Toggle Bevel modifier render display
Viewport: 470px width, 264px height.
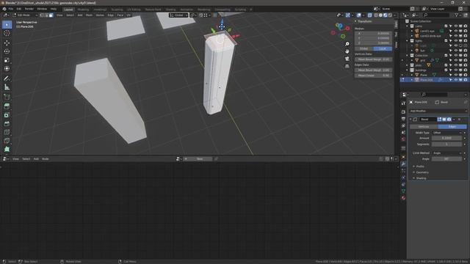coord(449,120)
